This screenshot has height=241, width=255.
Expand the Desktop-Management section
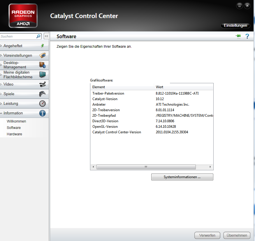(24, 65)
